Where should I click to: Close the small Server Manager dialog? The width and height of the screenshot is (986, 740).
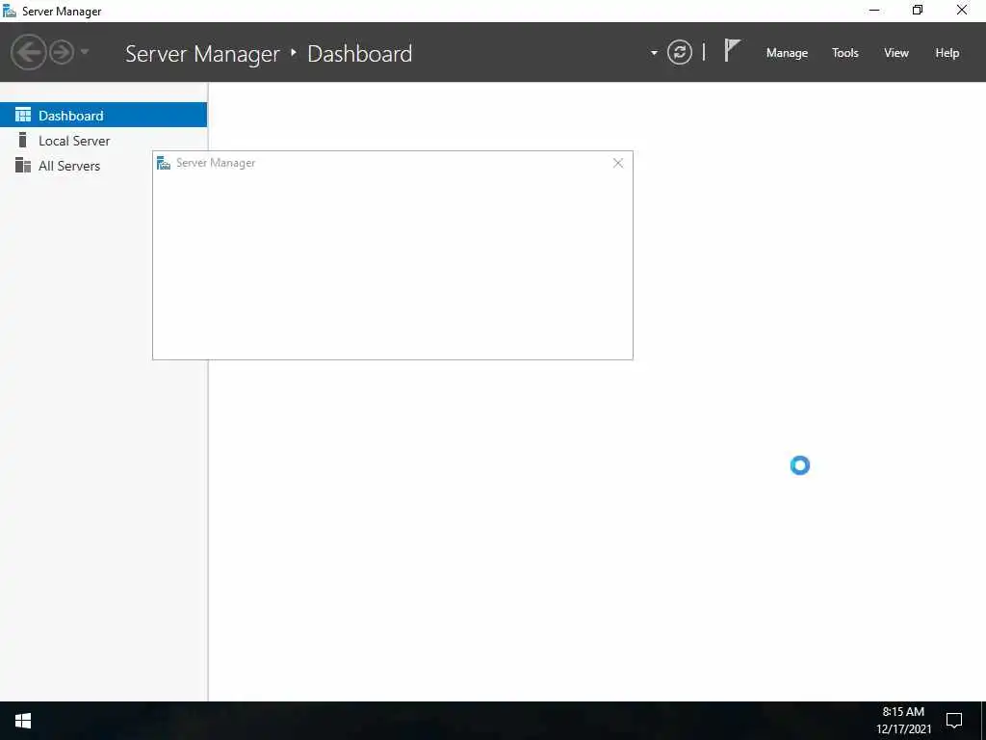[x=618, y=163]
